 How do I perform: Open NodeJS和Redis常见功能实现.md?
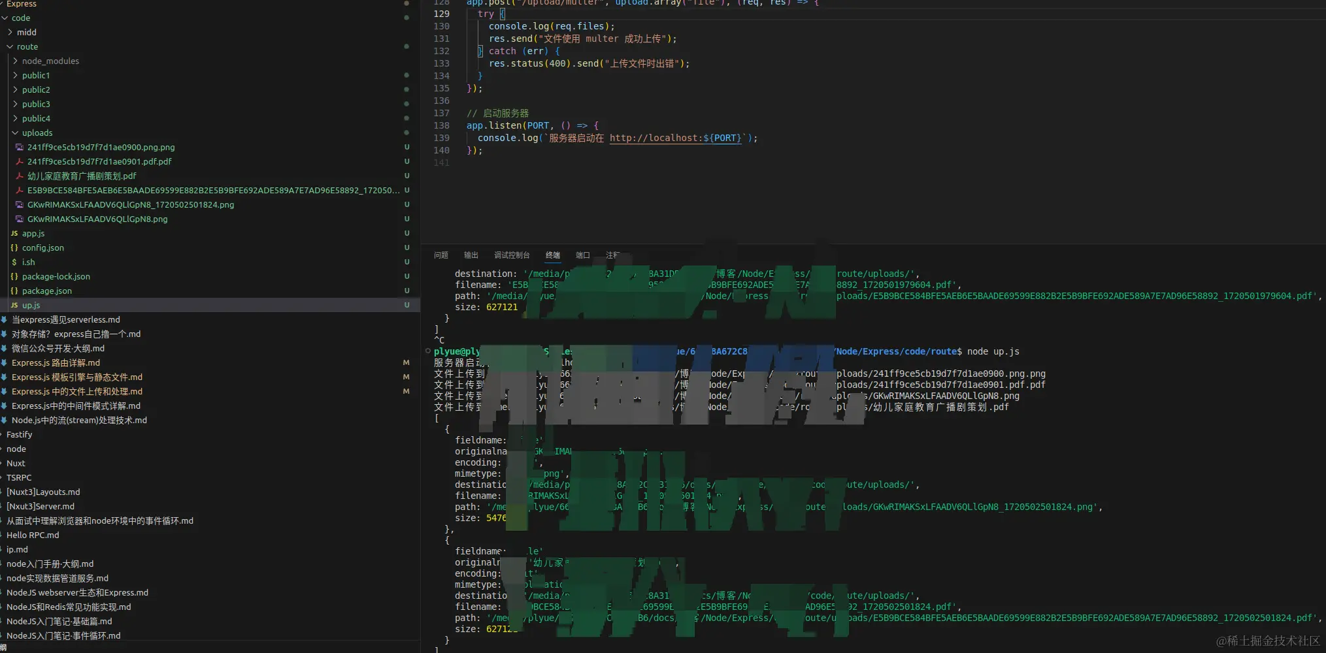[x=69, y=607]
